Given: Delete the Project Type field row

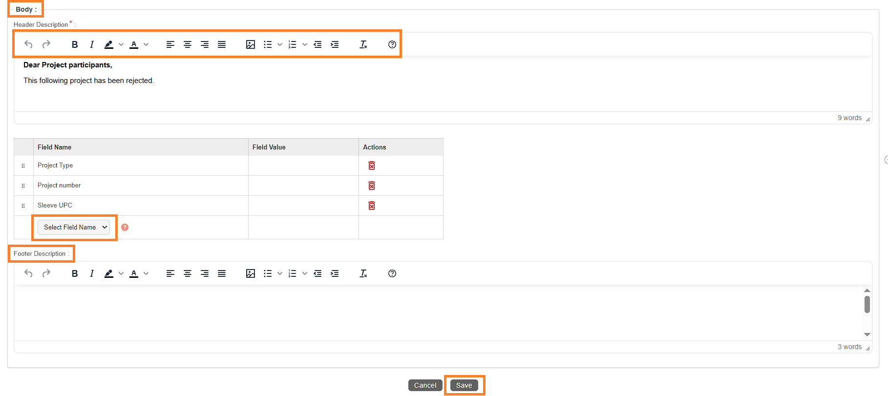Looking at the screenshot, I should coord(372,166).
